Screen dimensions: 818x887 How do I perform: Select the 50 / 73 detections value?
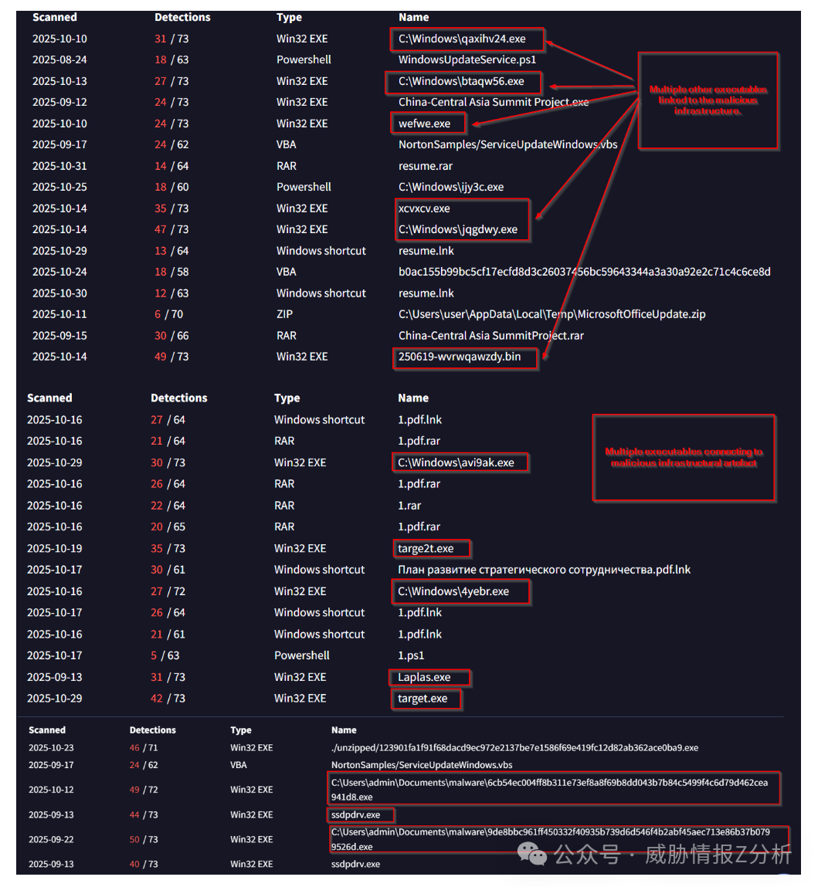[144, 839]
